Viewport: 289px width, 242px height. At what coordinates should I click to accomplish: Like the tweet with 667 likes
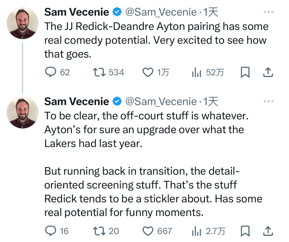pyautogui.click(x=148, y=231)
